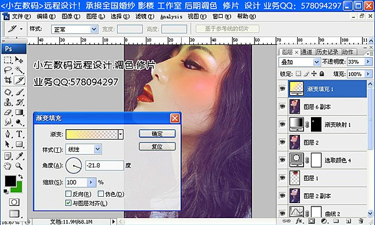The width and height of the screenshot is (375, 225).
Task: Expand the 线性 style dropdown
Action: click(x=97, y=149)
